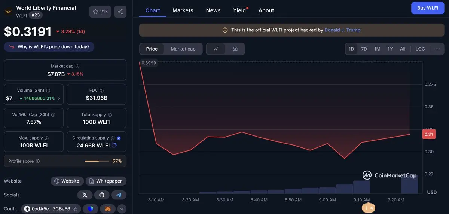Click the 0.31 current price label on chart

pos(429,134)
